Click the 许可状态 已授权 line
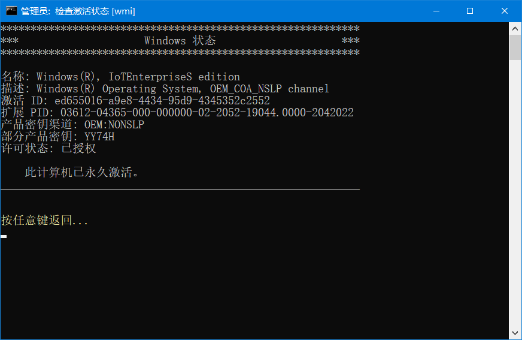The image size is (522, 340). pos(48,149)
